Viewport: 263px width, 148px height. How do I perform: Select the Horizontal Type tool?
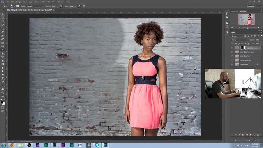[x=2, y=79]
